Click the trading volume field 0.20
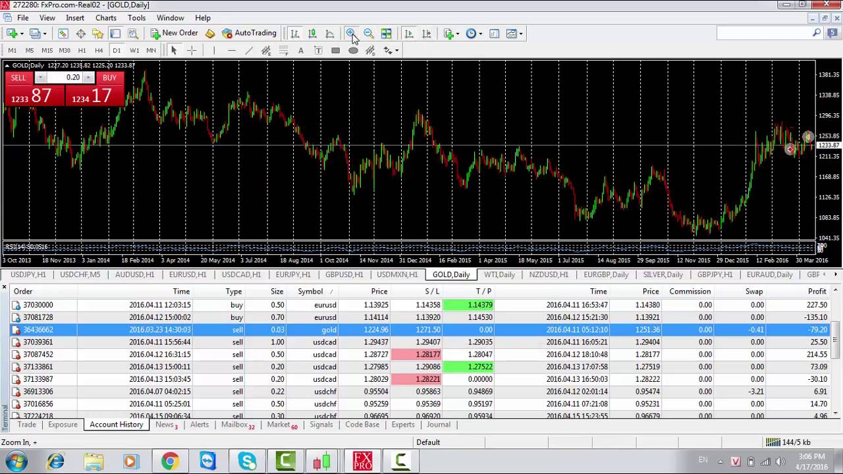The width and height of the screenshot is (843, 474). pos(65,78)
